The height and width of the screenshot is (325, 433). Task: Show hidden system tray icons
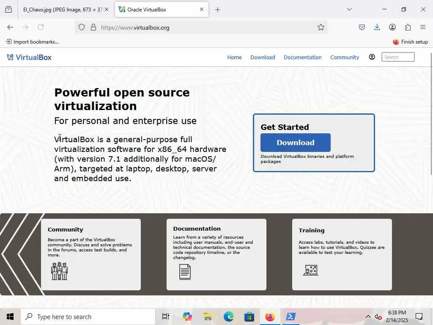(x=368, y=317)
